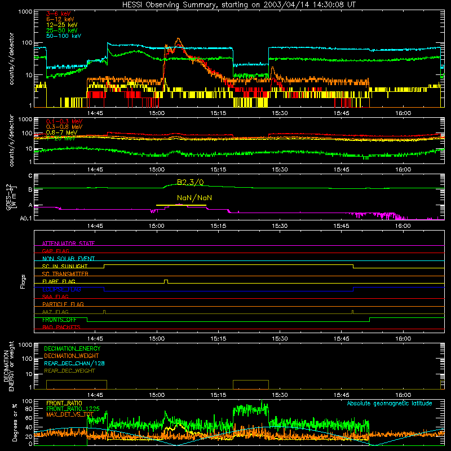Click the 15:00 tick label under the Flags panel
The width and height of the screenshot is (451, 451).
157,339
